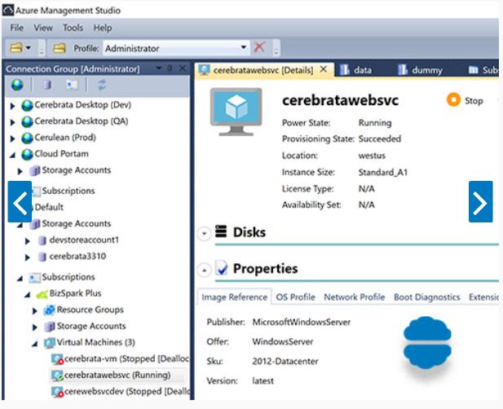Viewport: 503px width, 409px height.
Task: Click the westus location value
Action: click(372, 156)
